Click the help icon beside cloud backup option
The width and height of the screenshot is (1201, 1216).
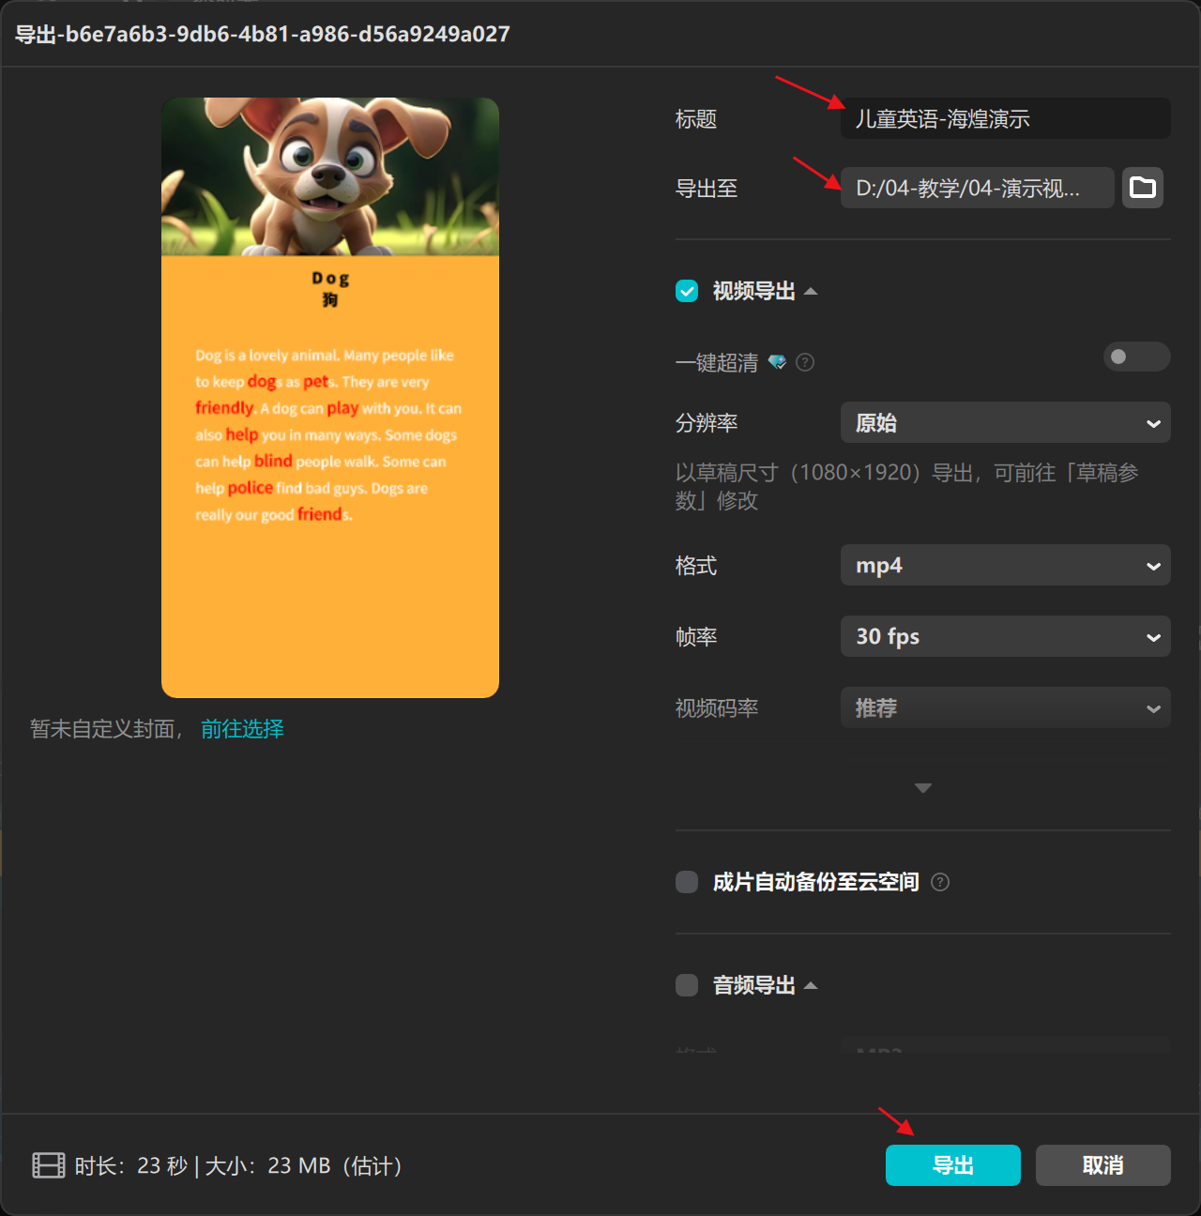(x=940, y=882)
